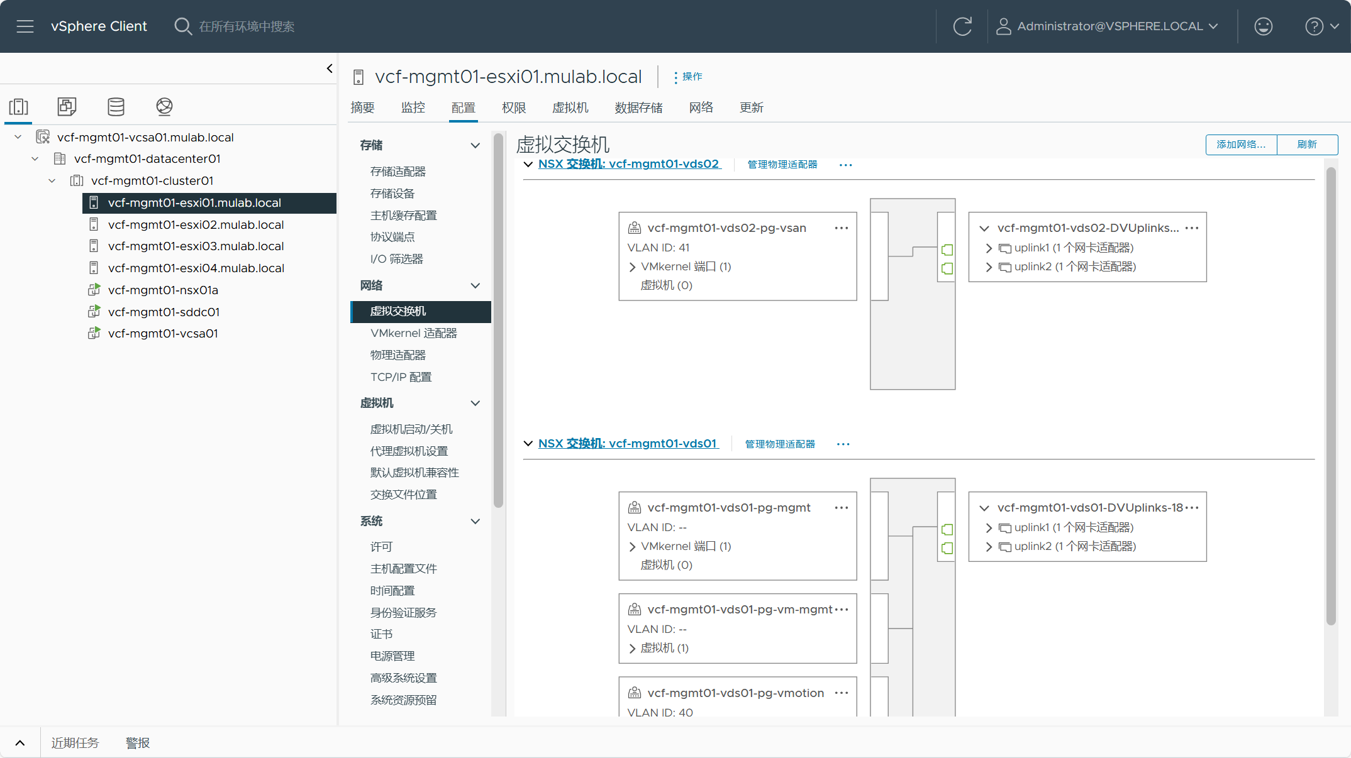Image resolution: width=1351 pixels, height=758 pixels.
Task: Open TCP/IP 配置 settings
Action: point(401,377)
